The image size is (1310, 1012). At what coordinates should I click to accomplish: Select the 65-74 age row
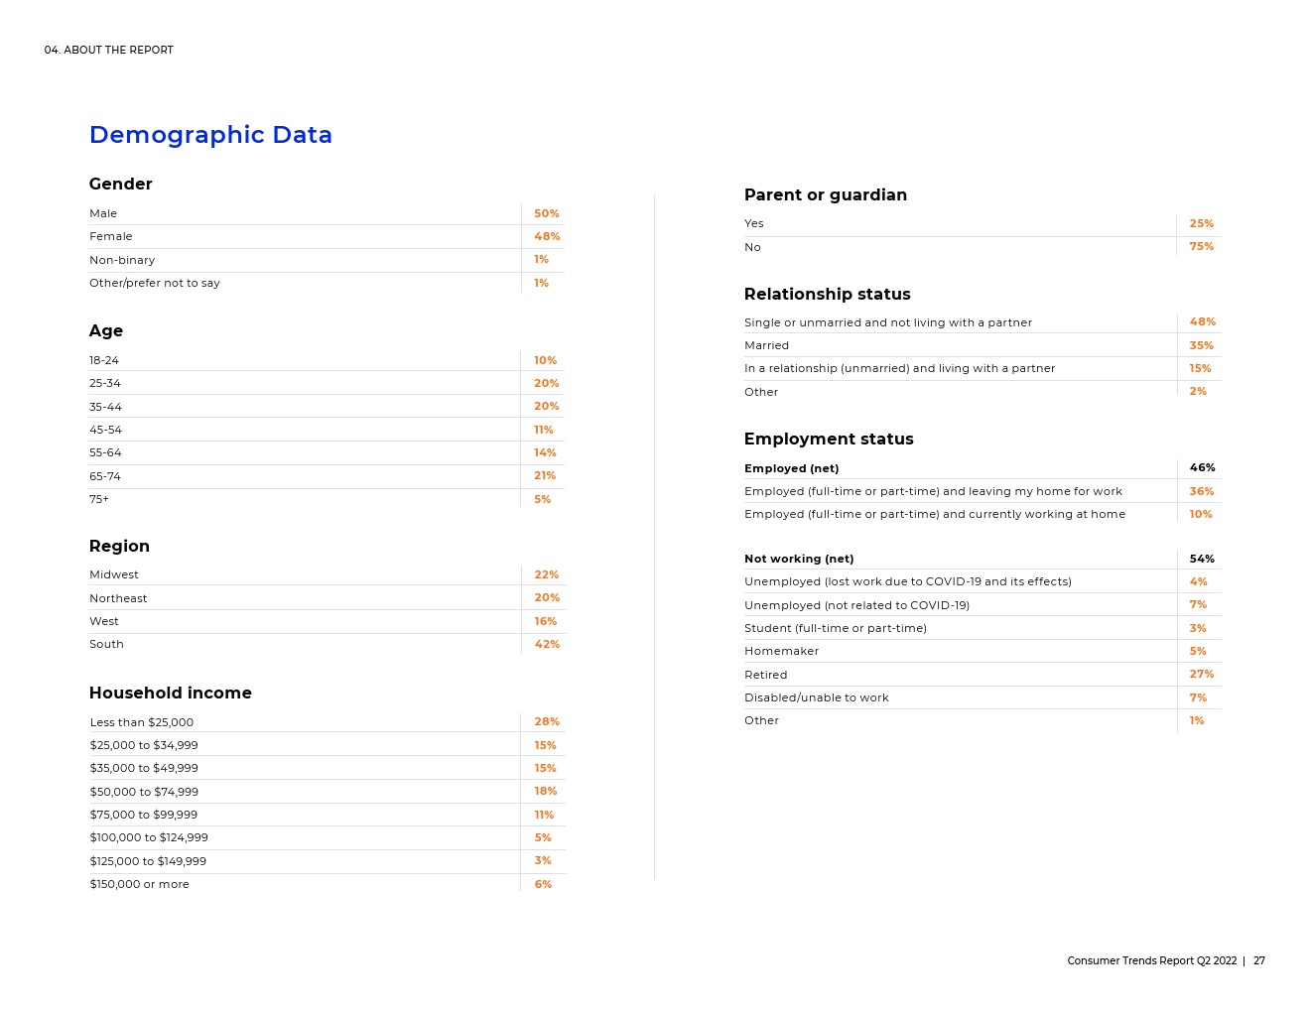pos(327,476)
